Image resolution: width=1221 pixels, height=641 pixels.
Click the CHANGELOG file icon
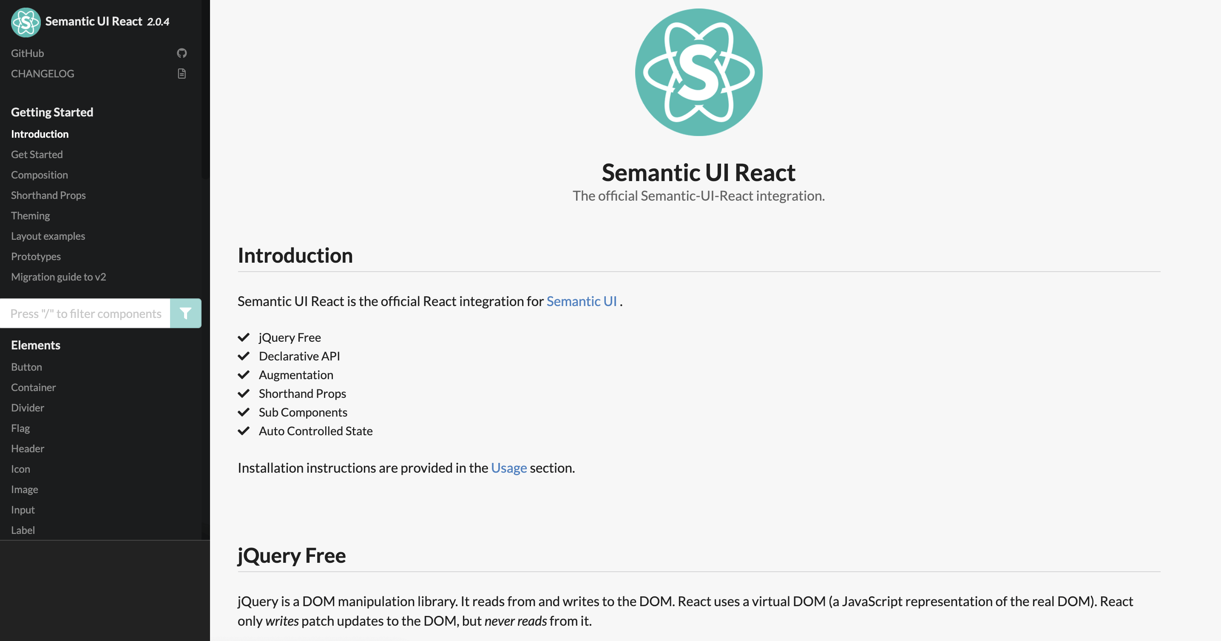coord(182,74)
